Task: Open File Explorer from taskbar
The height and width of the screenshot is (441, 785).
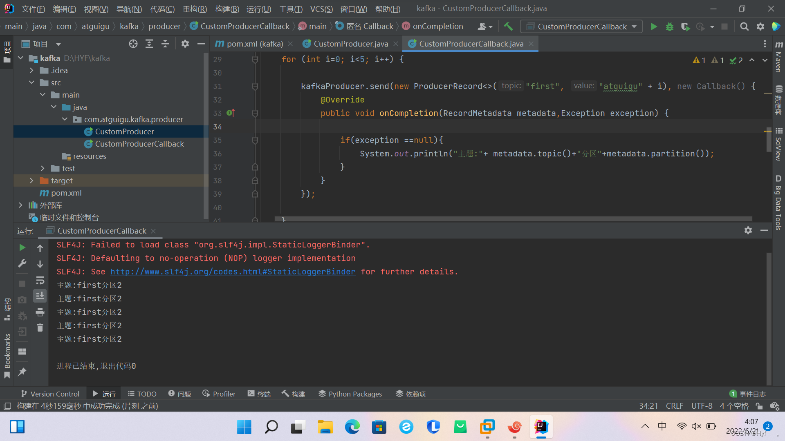Action: pyautogui.click(x=325, y=427)
